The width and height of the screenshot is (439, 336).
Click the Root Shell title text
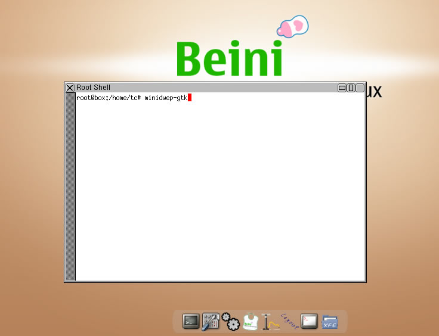coord(93,88)
